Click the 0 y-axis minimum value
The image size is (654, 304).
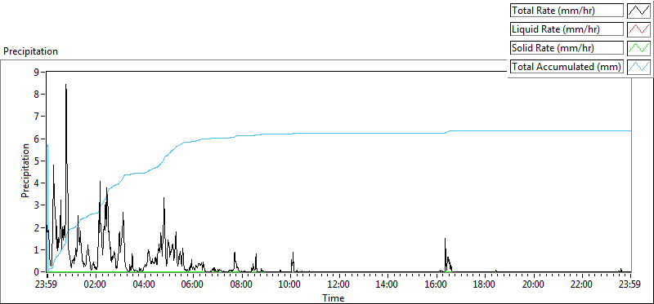(36, 272)
